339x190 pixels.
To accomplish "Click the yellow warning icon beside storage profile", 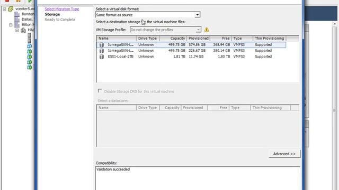I will pos(207,30).
